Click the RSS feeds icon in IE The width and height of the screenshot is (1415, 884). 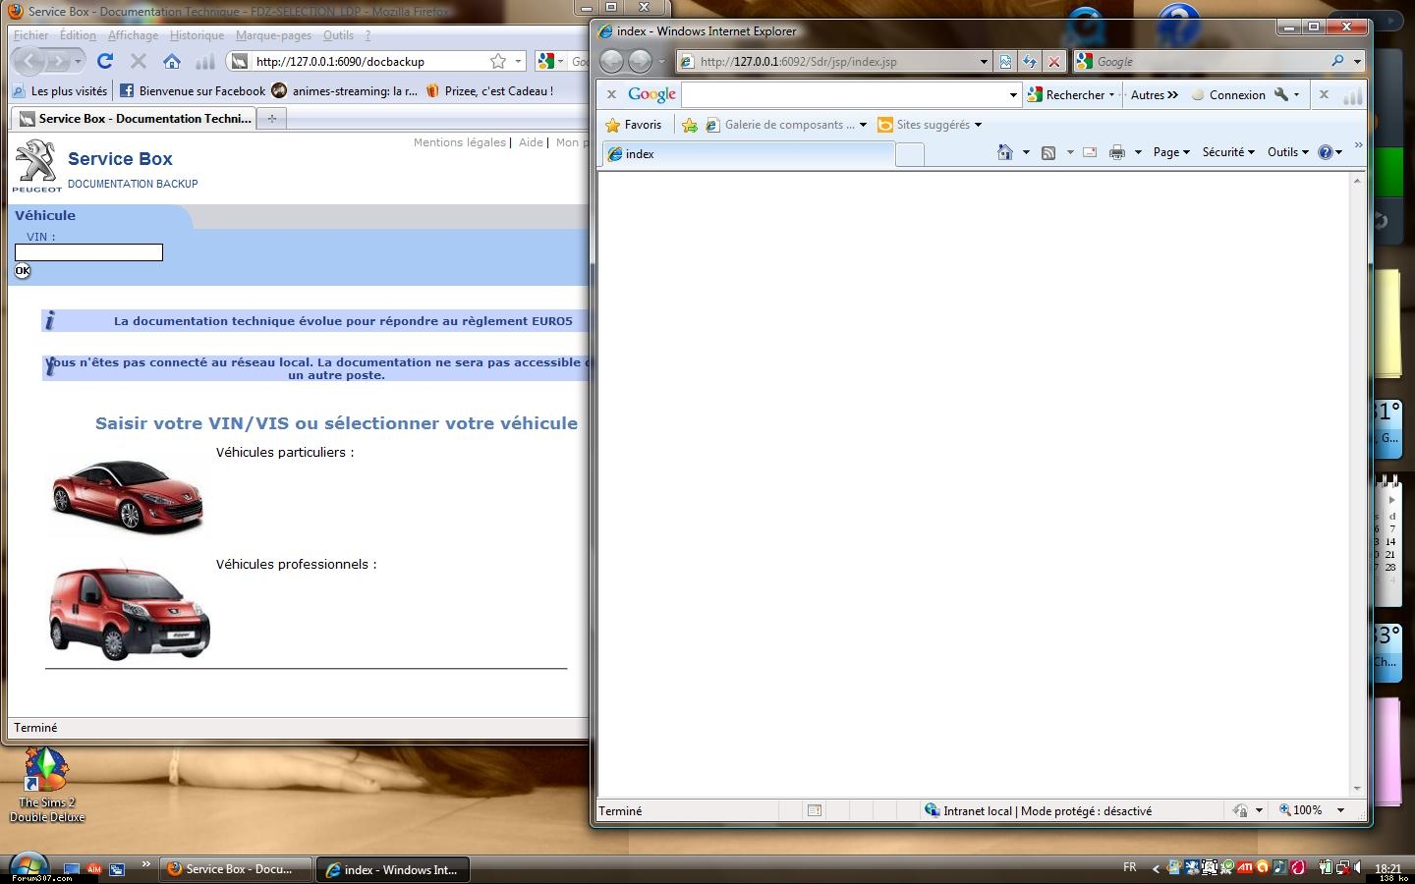click(1048, 152)
